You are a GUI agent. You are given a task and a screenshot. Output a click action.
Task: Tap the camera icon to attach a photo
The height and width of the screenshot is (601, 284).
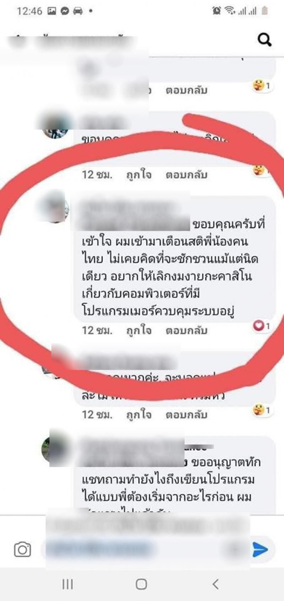pos(22,549)
